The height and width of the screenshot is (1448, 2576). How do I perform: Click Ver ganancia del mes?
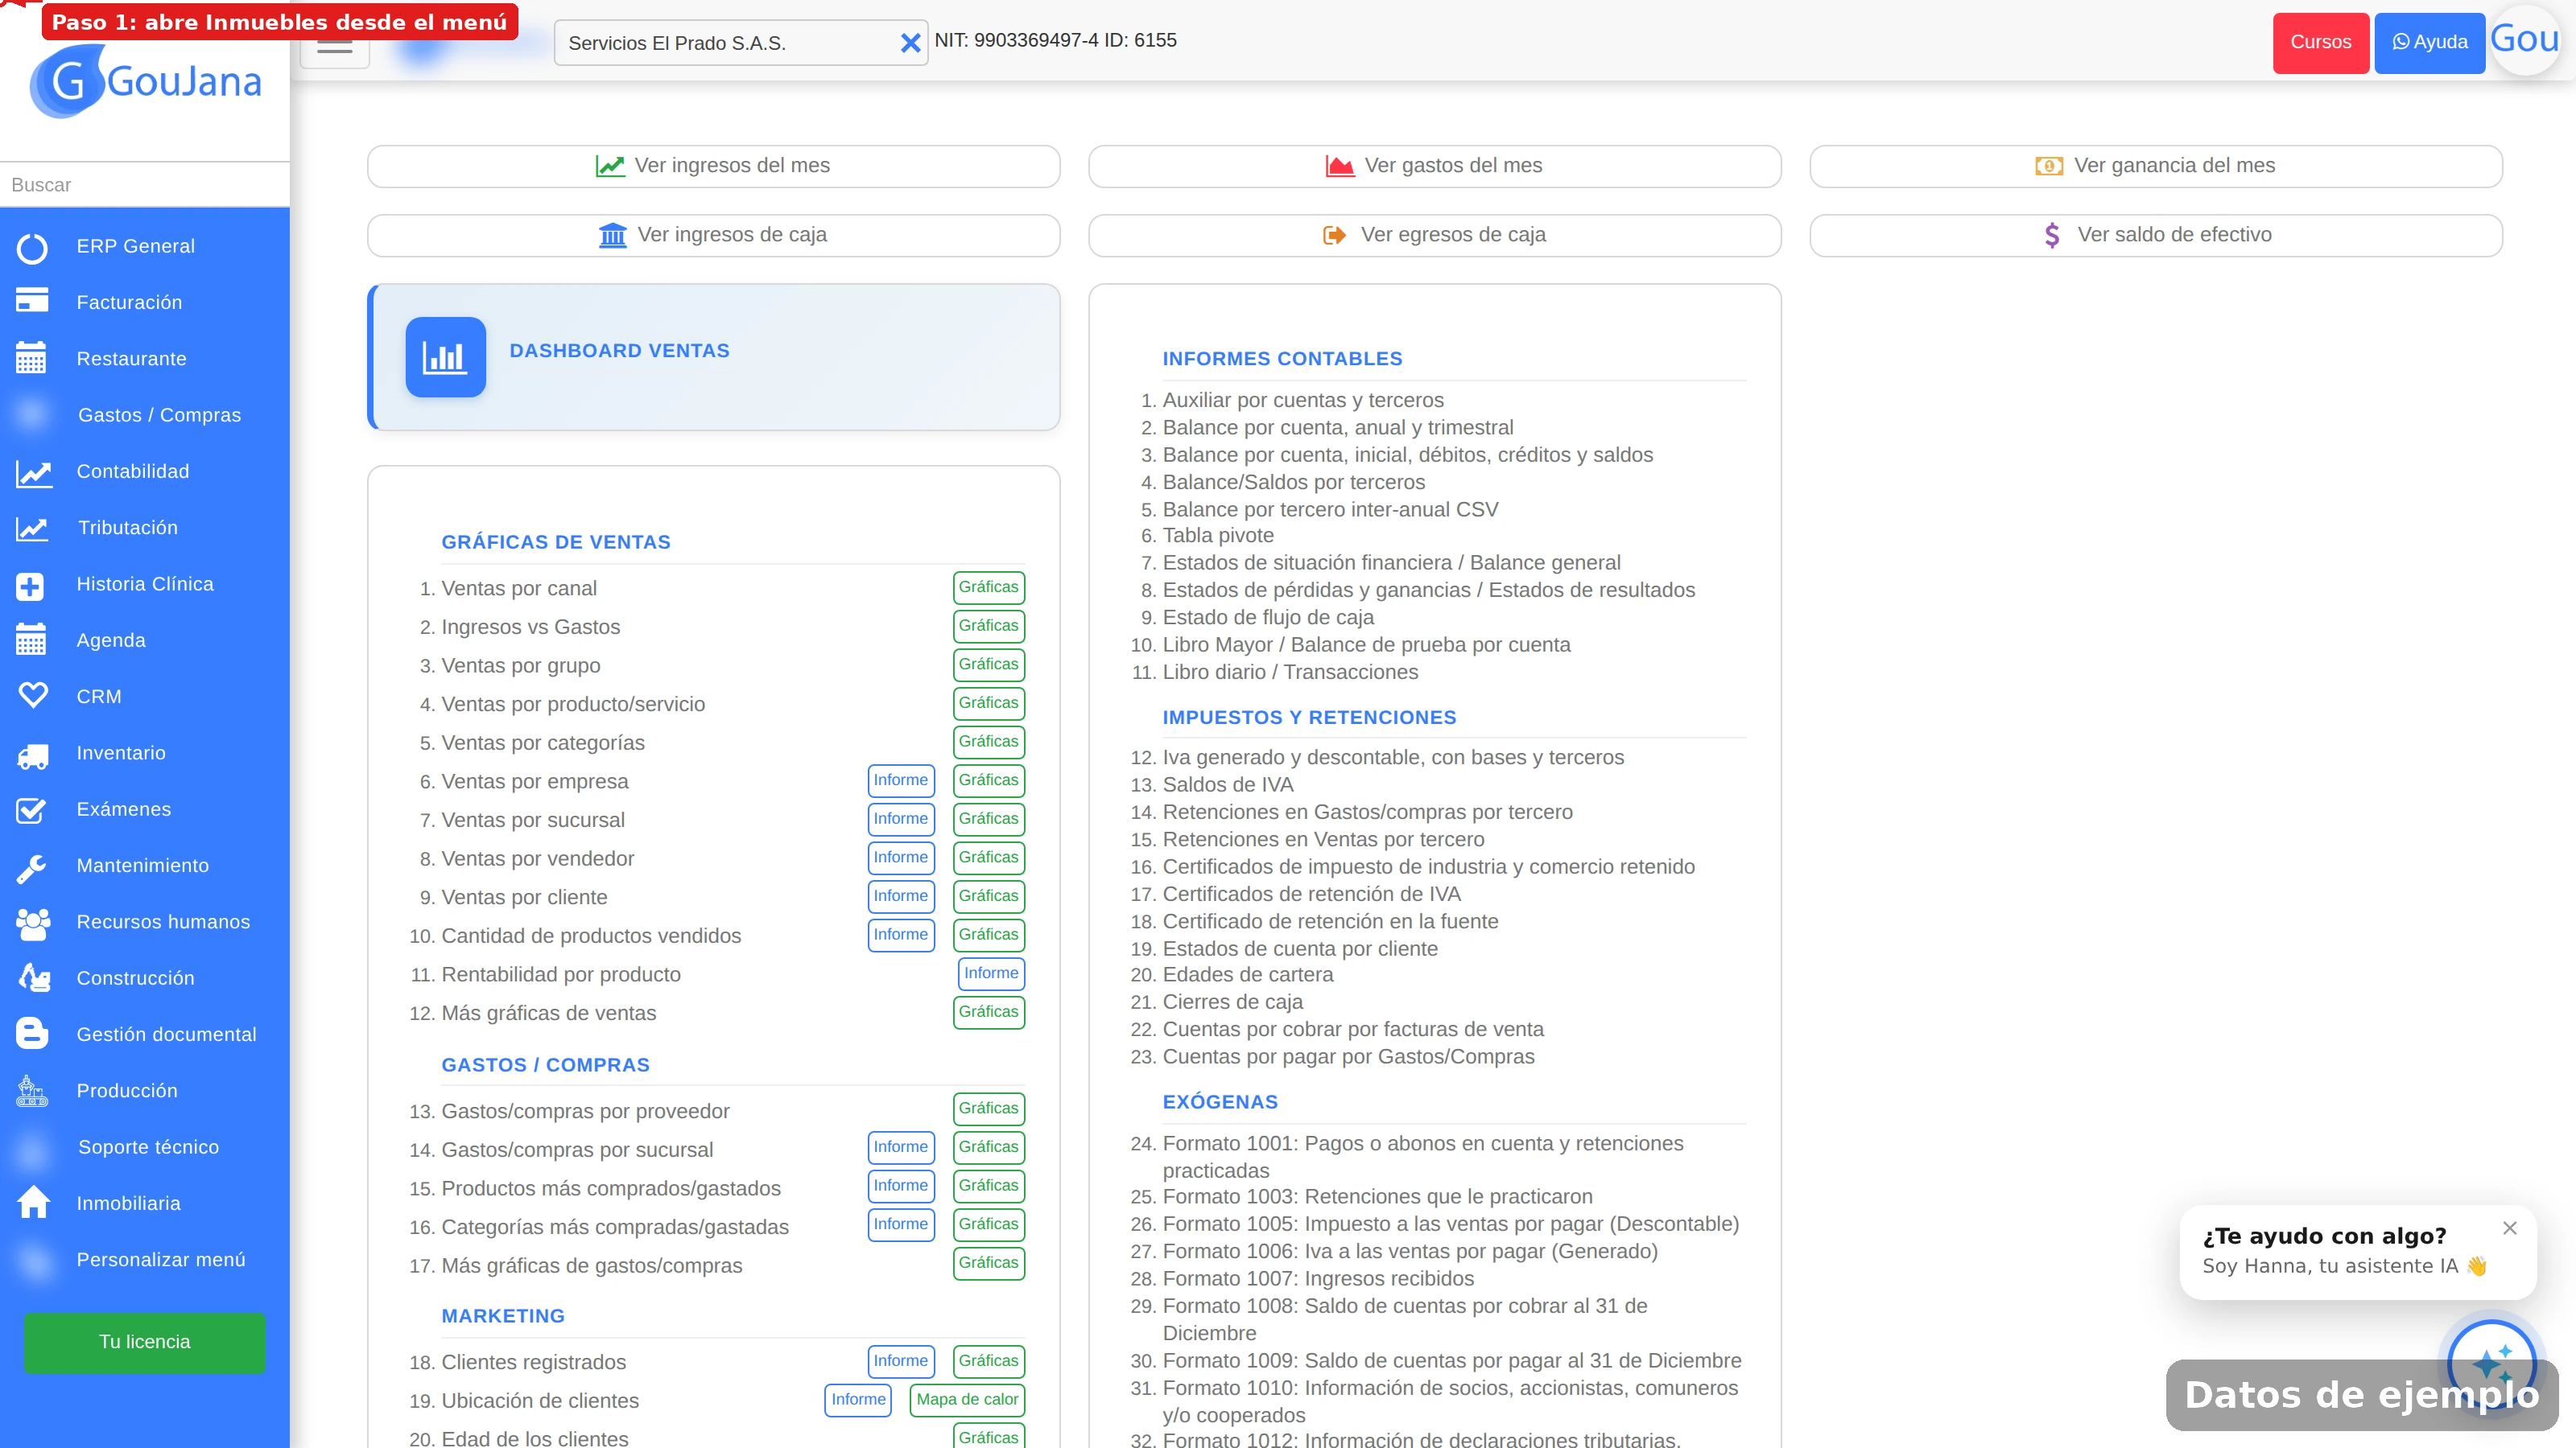2155,166
